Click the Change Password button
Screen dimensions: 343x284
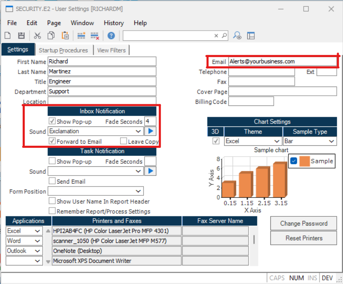tap(304, 224)
